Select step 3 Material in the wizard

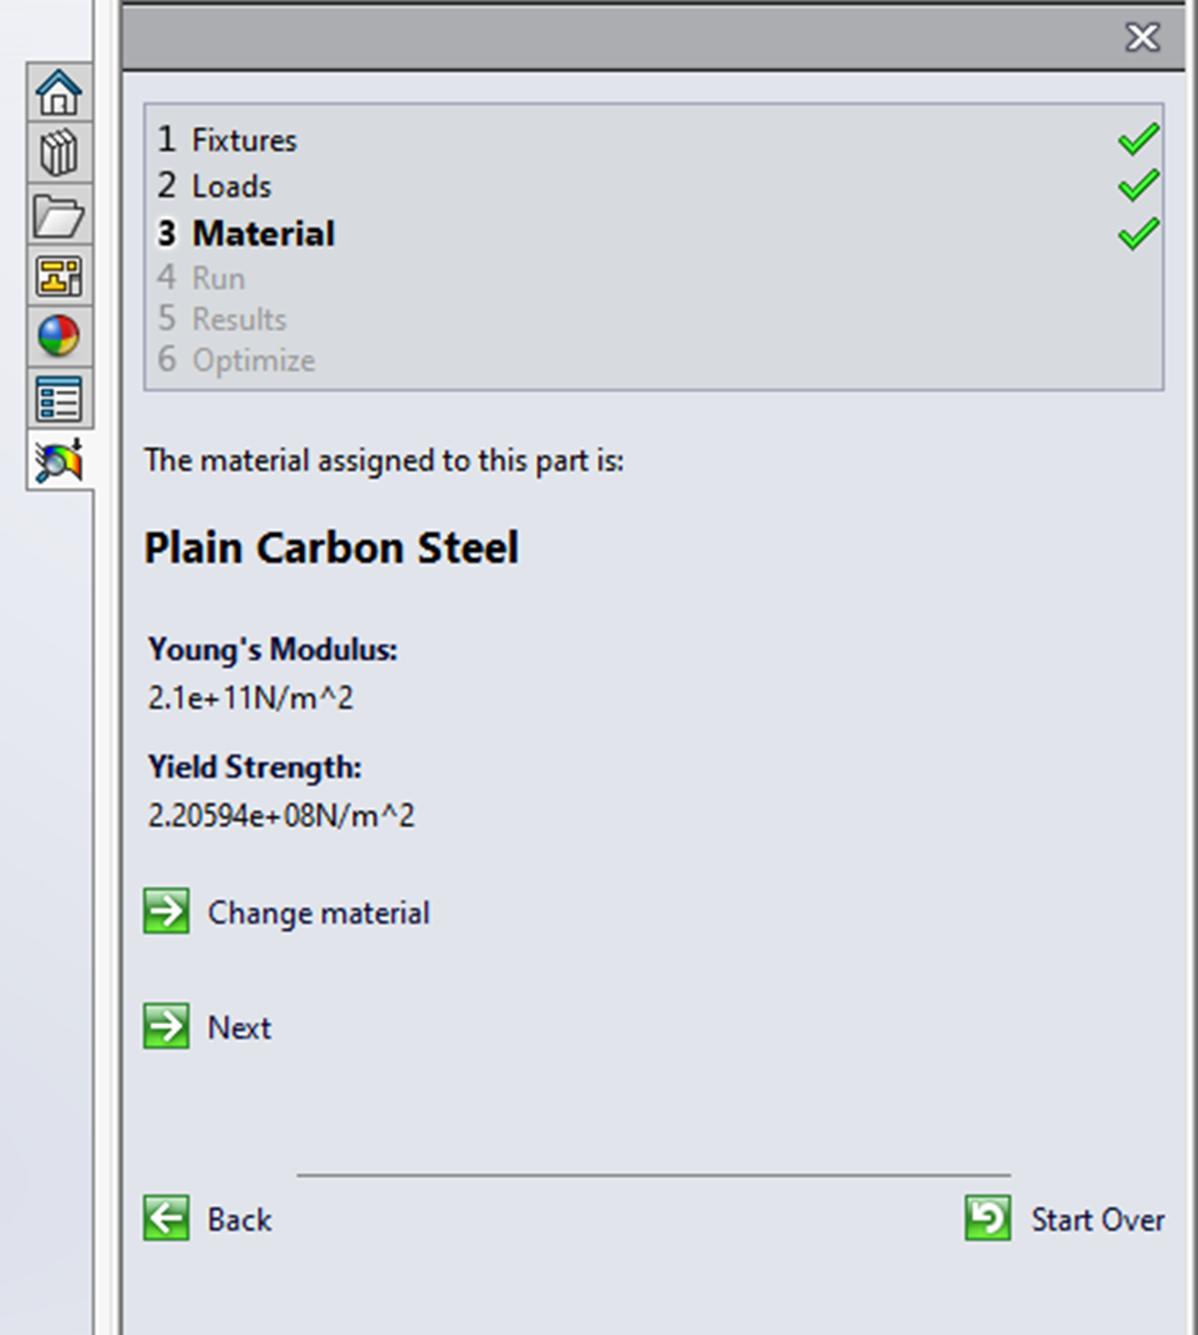click(263, 233)
